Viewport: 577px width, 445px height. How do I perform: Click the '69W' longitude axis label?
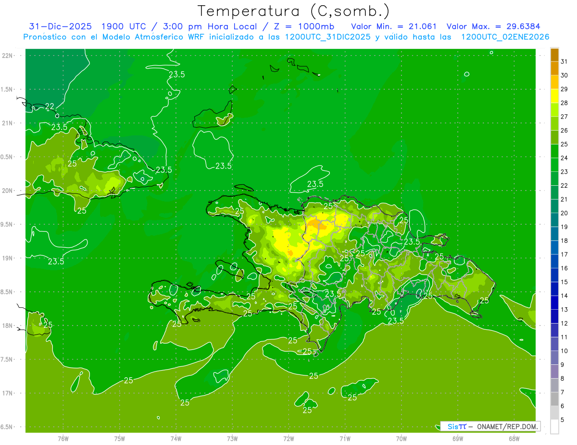(458, 438)
